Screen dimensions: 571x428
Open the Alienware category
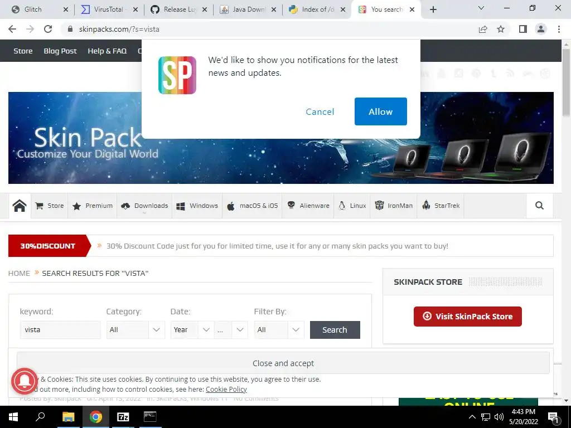pos(308,206)
